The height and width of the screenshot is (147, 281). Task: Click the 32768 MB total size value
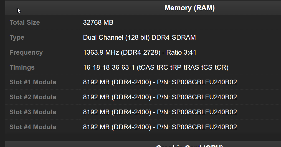pos(98,22)
